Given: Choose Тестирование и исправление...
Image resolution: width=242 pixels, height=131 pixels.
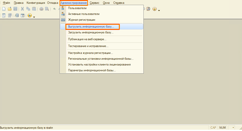Looking at the screenshot, I should click(x=102, y=46).
